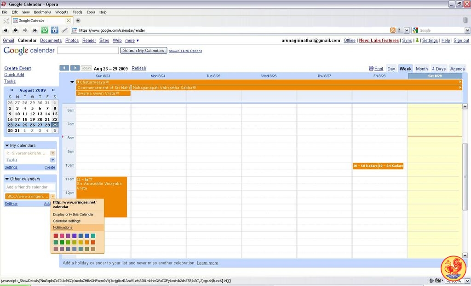471x286 pixels.
Task: Click the Today button
Action: pyautogui.click(x=86, y=68)
